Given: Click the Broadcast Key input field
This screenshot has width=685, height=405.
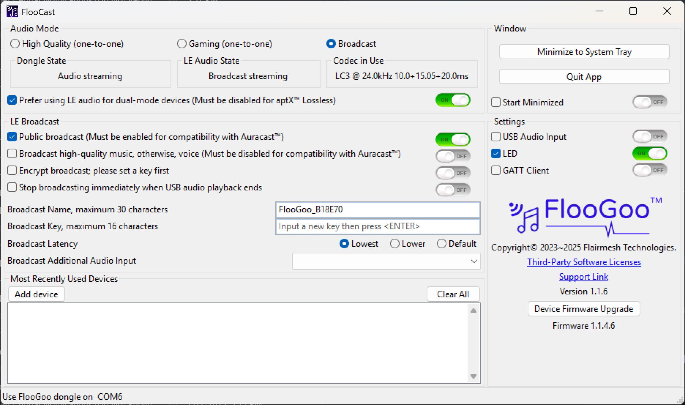Looking at the screenshot, I should tap(378, 226).
